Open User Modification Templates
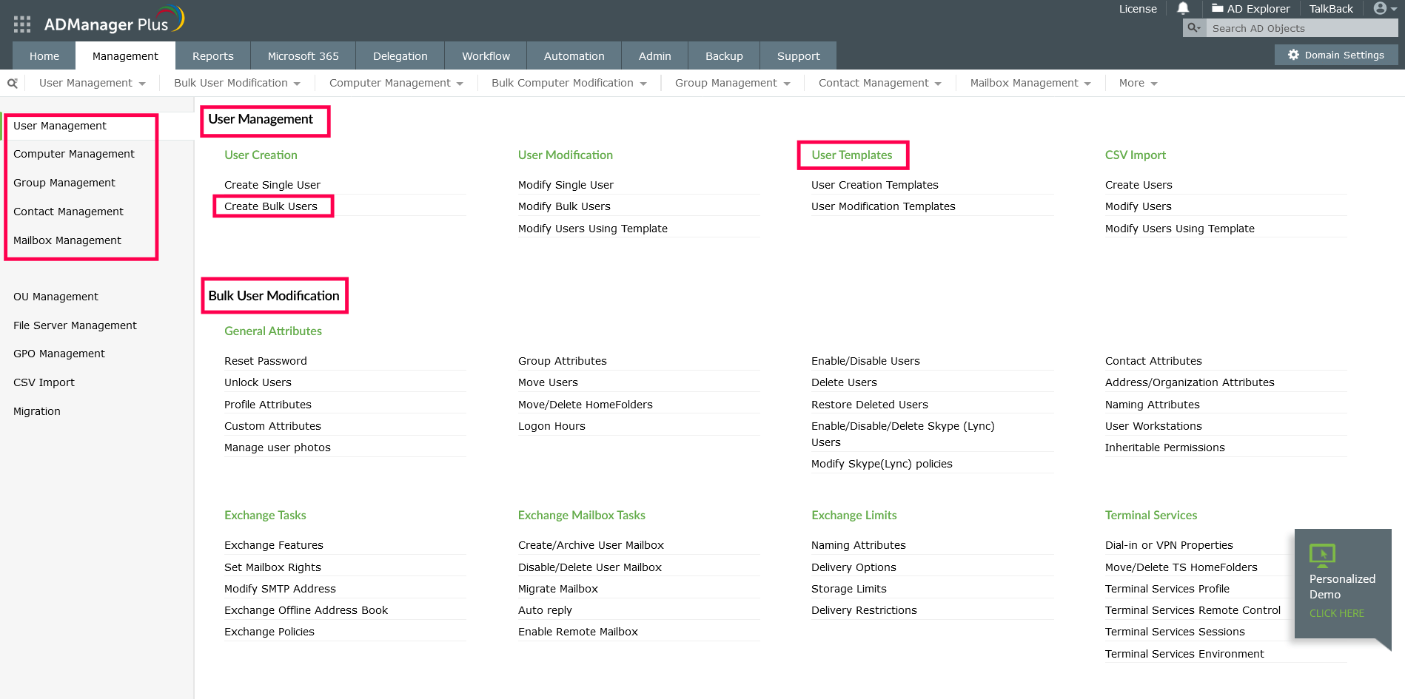Screen dimensions: 1405x699 883,206
